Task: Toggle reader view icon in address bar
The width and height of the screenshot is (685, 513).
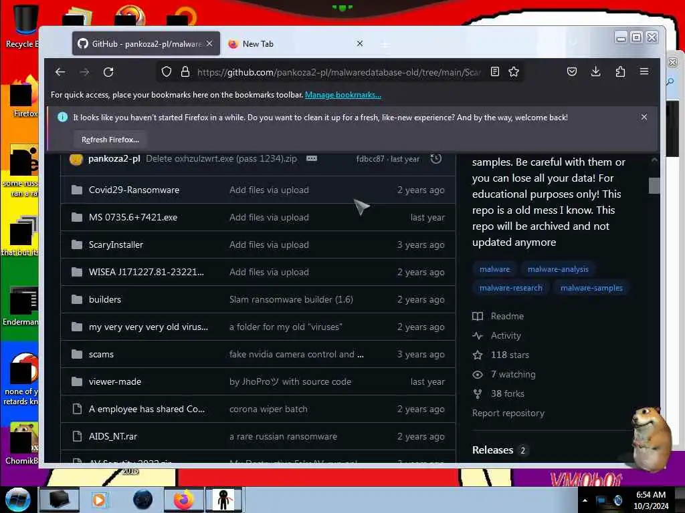Action: pos(494,71)
